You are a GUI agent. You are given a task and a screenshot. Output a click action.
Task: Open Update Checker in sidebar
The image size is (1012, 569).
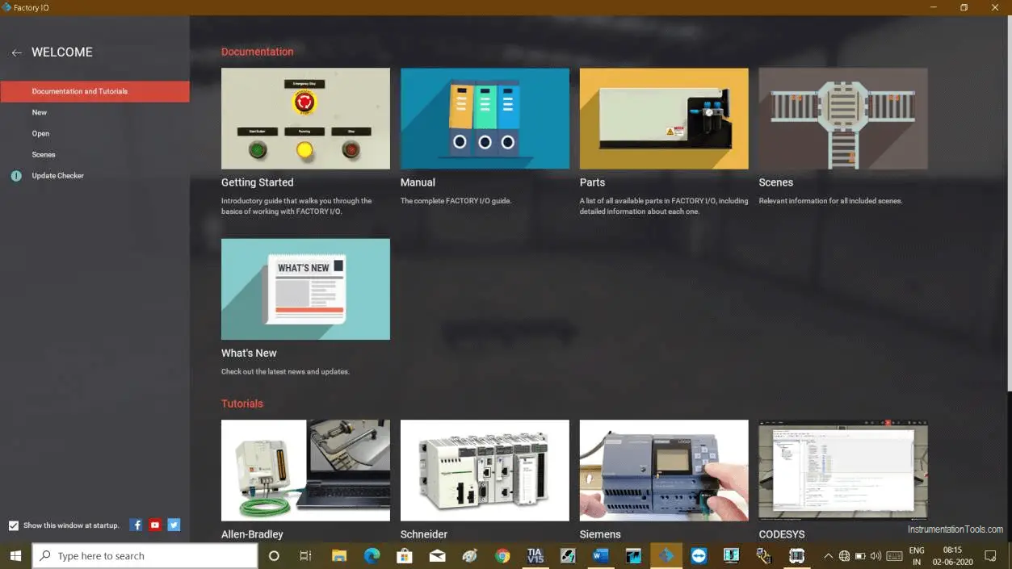(57, 175)
